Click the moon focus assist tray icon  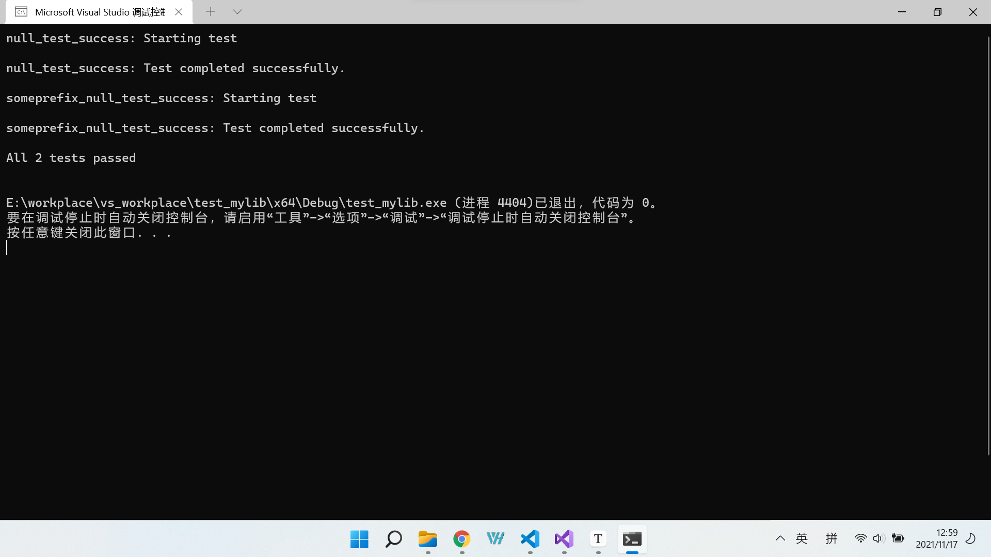[970, 538]
